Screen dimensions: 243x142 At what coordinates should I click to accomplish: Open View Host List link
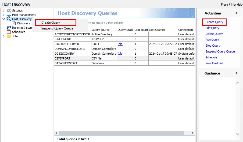(214, 63)
